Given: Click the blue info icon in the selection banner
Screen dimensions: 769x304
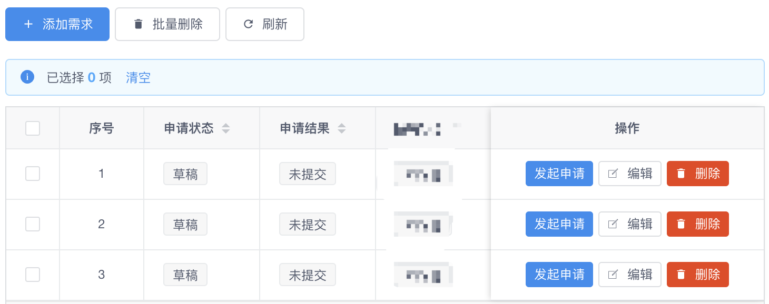Looking at the screenshot, I should click(x=27, y=77).
